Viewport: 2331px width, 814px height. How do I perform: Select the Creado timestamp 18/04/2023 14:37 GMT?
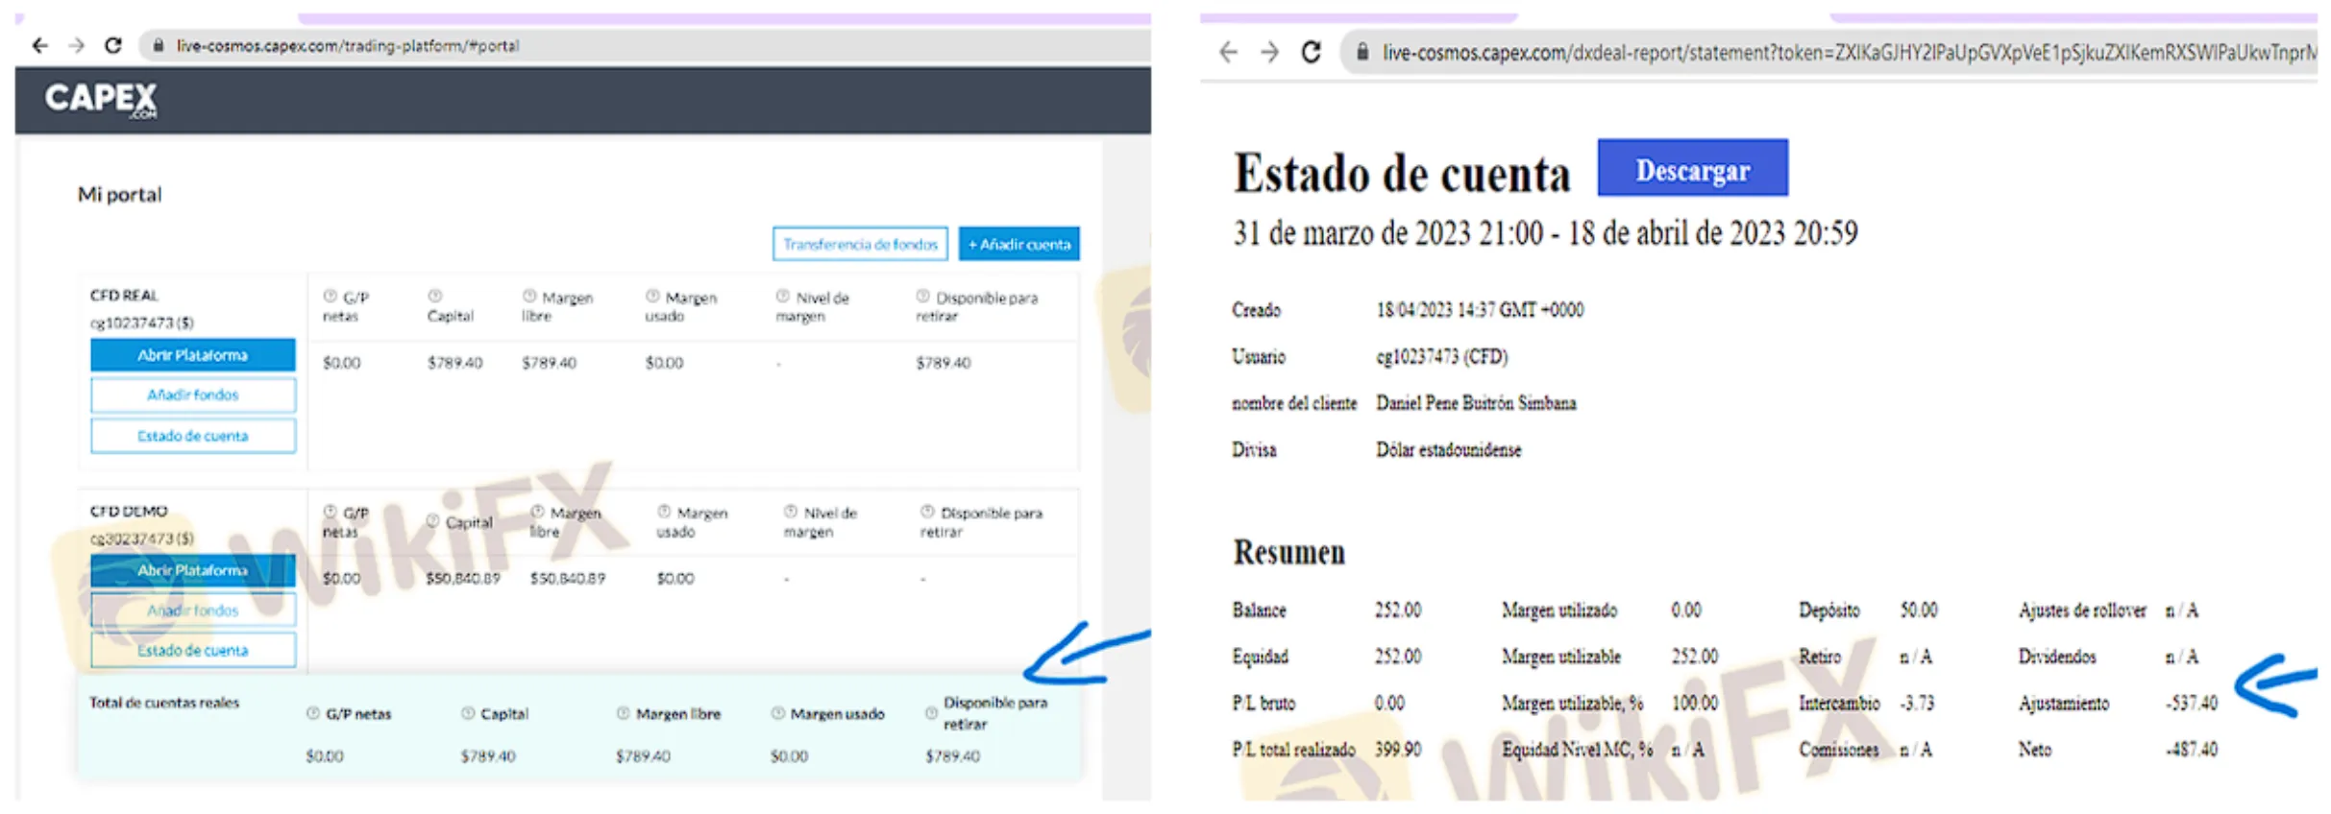tap(1480, 309)
